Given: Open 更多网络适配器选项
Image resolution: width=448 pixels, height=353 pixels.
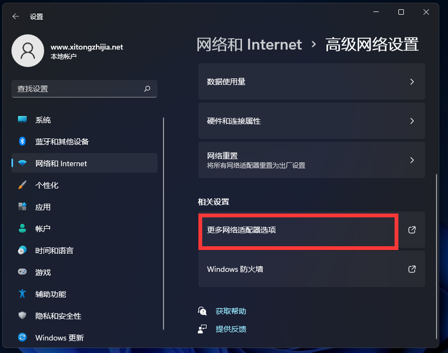Looking at the screenshot, I should point(299,231).
